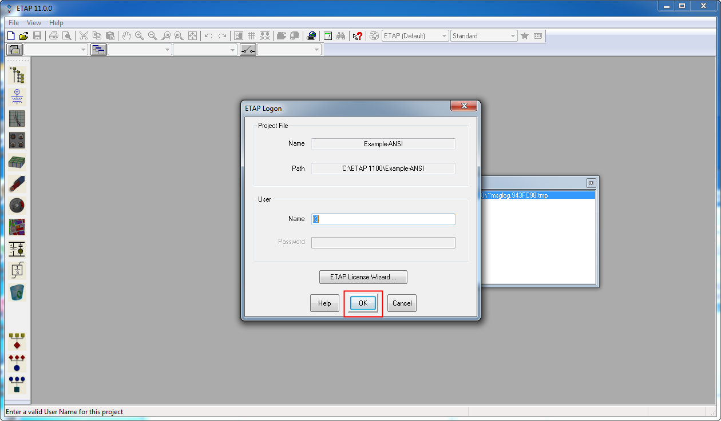Click the Cancel button in ETAP Logon

(402, 303)
